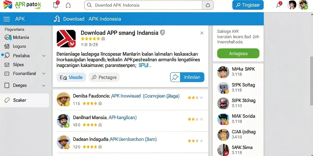
Task: Open CIAA (odhag in side list
Action: (244, 132)
